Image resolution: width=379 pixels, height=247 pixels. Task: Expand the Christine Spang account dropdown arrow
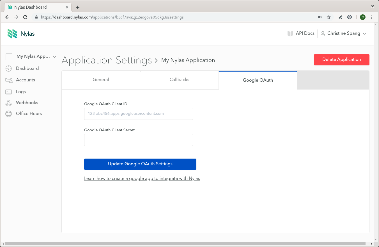pos(364,34)
